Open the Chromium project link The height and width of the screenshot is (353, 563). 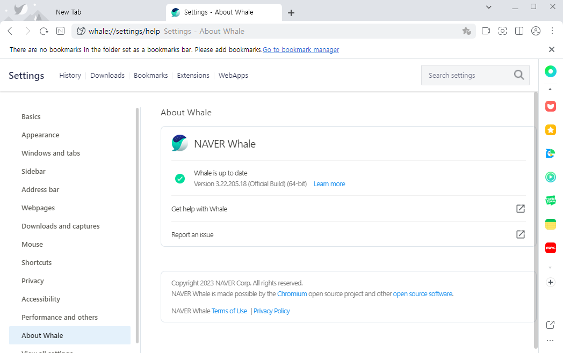coord(292,293)
